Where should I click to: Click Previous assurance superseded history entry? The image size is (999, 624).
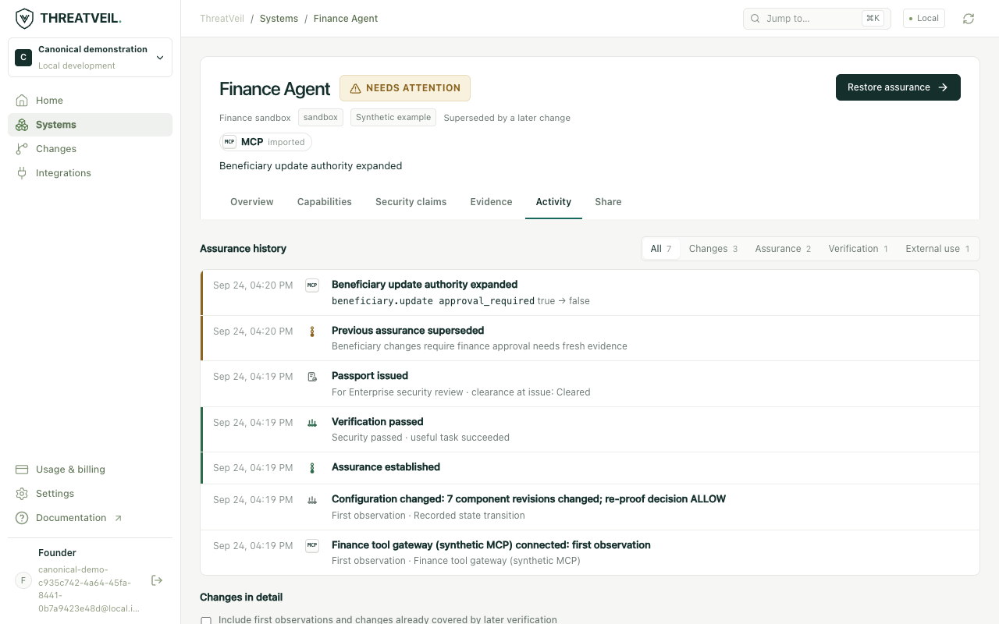590,339
